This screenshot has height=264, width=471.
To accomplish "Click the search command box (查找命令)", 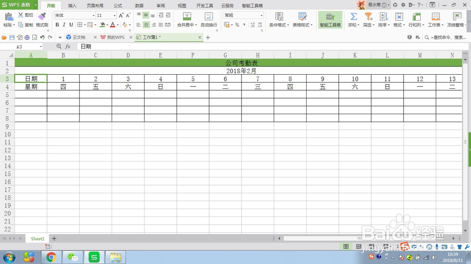I will click(446, 38).
